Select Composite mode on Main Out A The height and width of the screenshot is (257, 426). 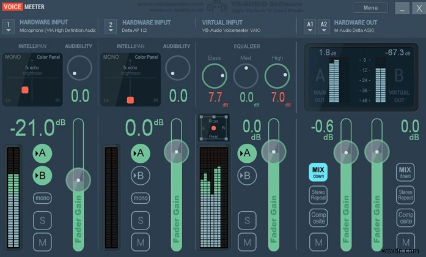coord(318,218)
